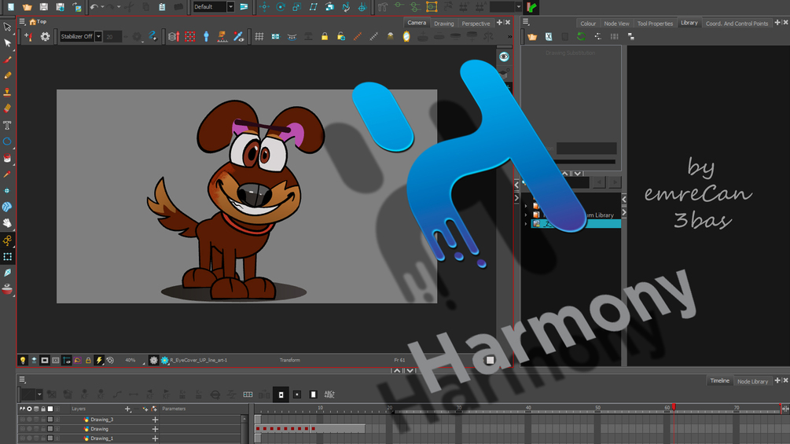Image resolution: width=790 pixels, height=444 pixels.
Task: Add a new view with plus in Camera panel
Action: (x=499, y=22)
